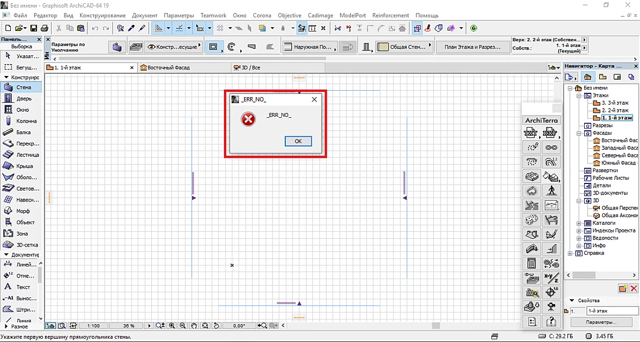Select the Крыша roof tool

click(x=21, y=166)
